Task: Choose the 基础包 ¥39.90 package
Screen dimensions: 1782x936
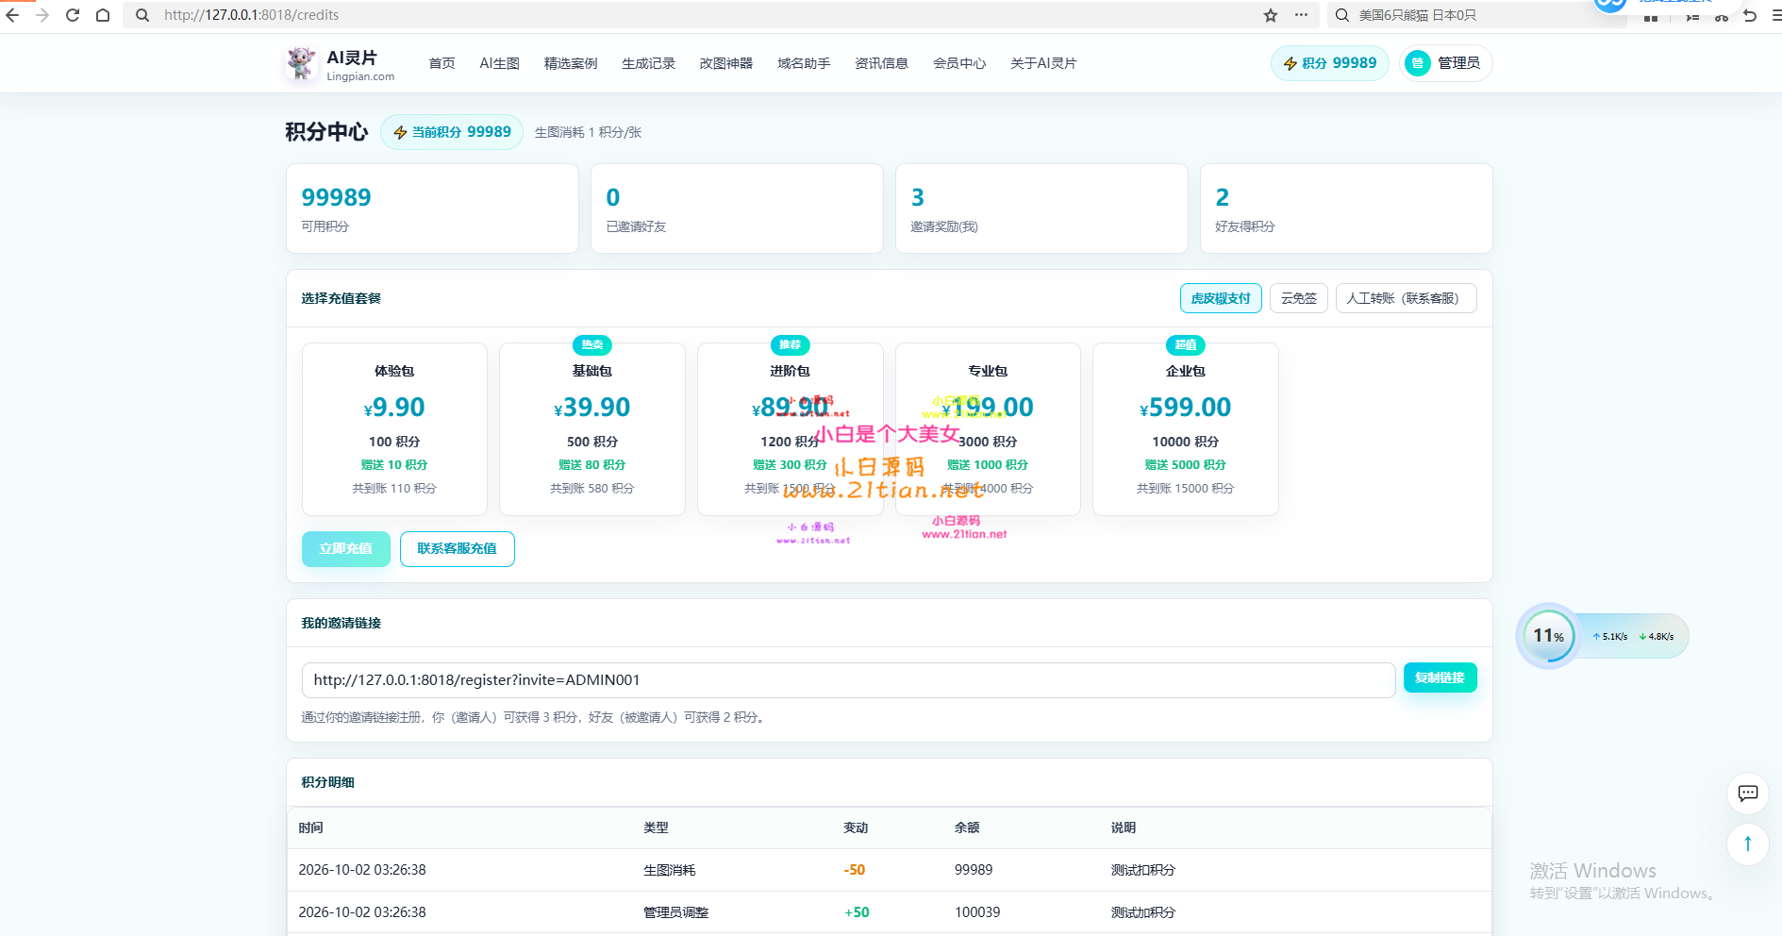Action: [592, 429]
